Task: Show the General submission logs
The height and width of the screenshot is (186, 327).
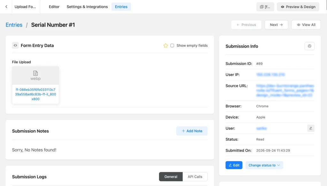Action: pyautogui.click(x=171, y=177)
